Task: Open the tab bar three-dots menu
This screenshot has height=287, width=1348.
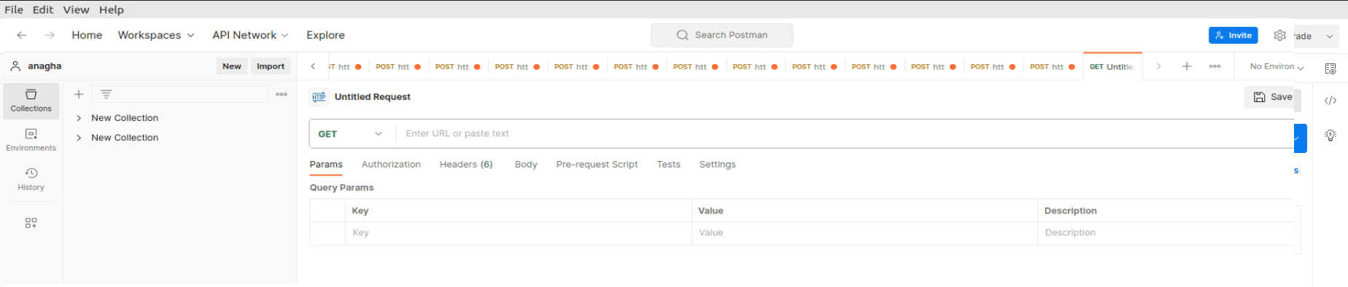Action: [x=1215, y=66]
